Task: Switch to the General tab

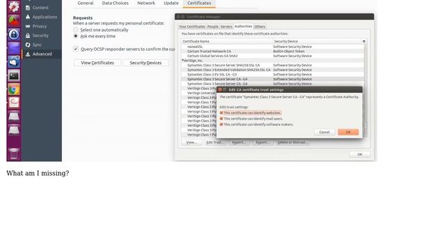Action: 86,3
